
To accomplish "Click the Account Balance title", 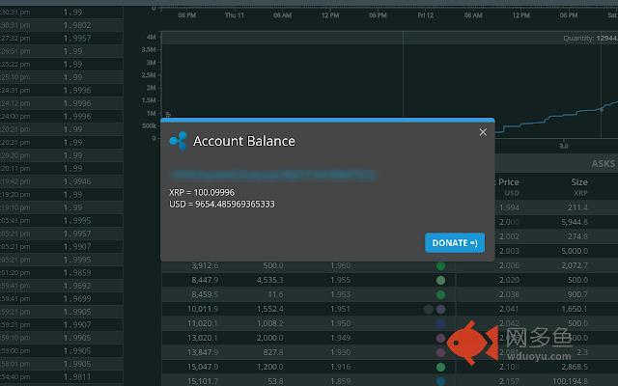I will (x=244, y=141).
